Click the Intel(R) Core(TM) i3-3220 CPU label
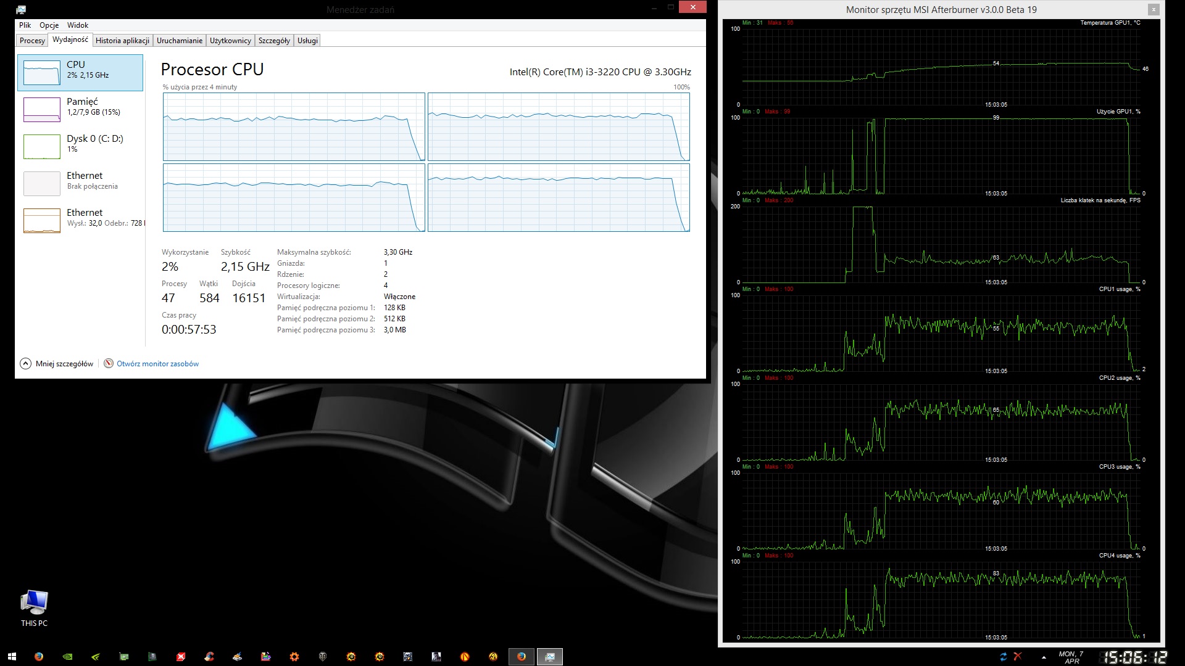Viewport: 1185px width, 666px height. pos(600,72)
